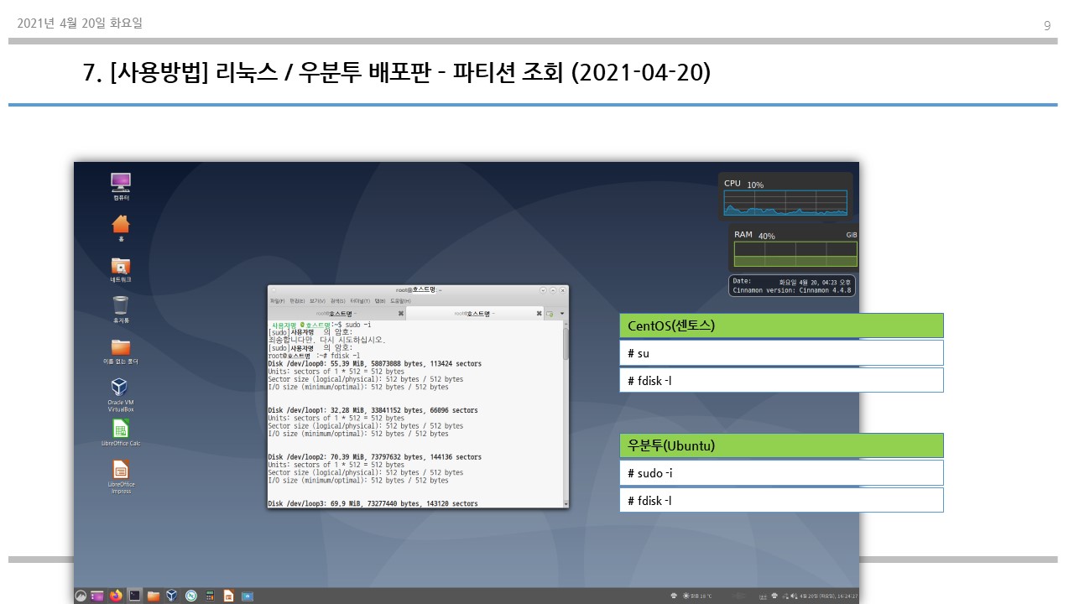Open the 검색(S) terminal menu

337,301
